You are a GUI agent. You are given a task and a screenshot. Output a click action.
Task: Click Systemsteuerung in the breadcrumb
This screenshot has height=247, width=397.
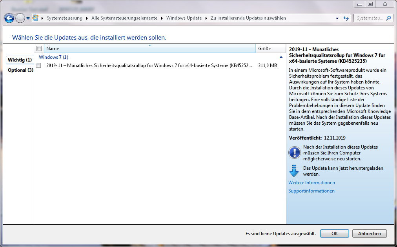(65, 18)
